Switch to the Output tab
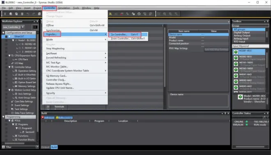Screen dimensions: 271x155 pyautogui.click(x=46, y=147)
